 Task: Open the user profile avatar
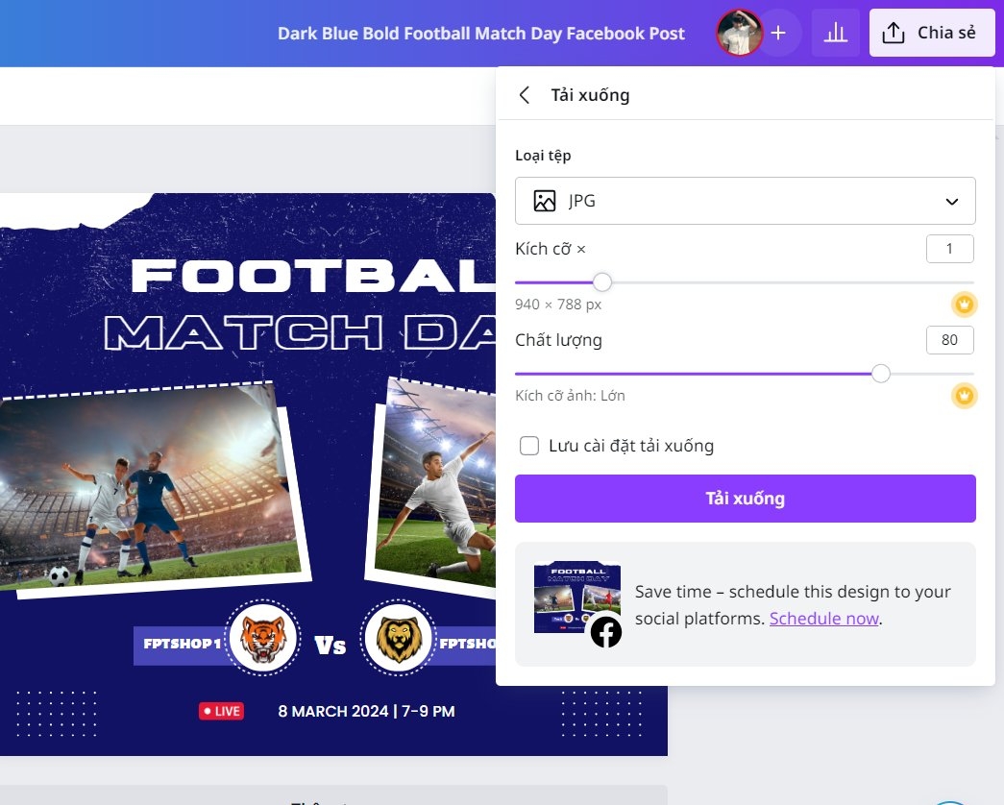739,33
